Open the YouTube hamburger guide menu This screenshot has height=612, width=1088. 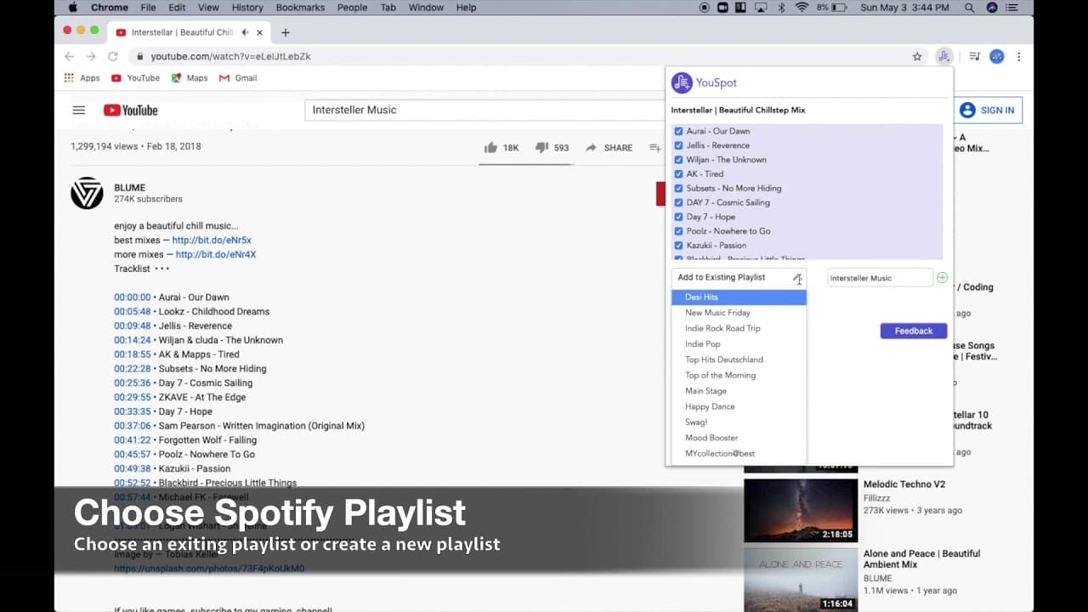click(79, 110)
